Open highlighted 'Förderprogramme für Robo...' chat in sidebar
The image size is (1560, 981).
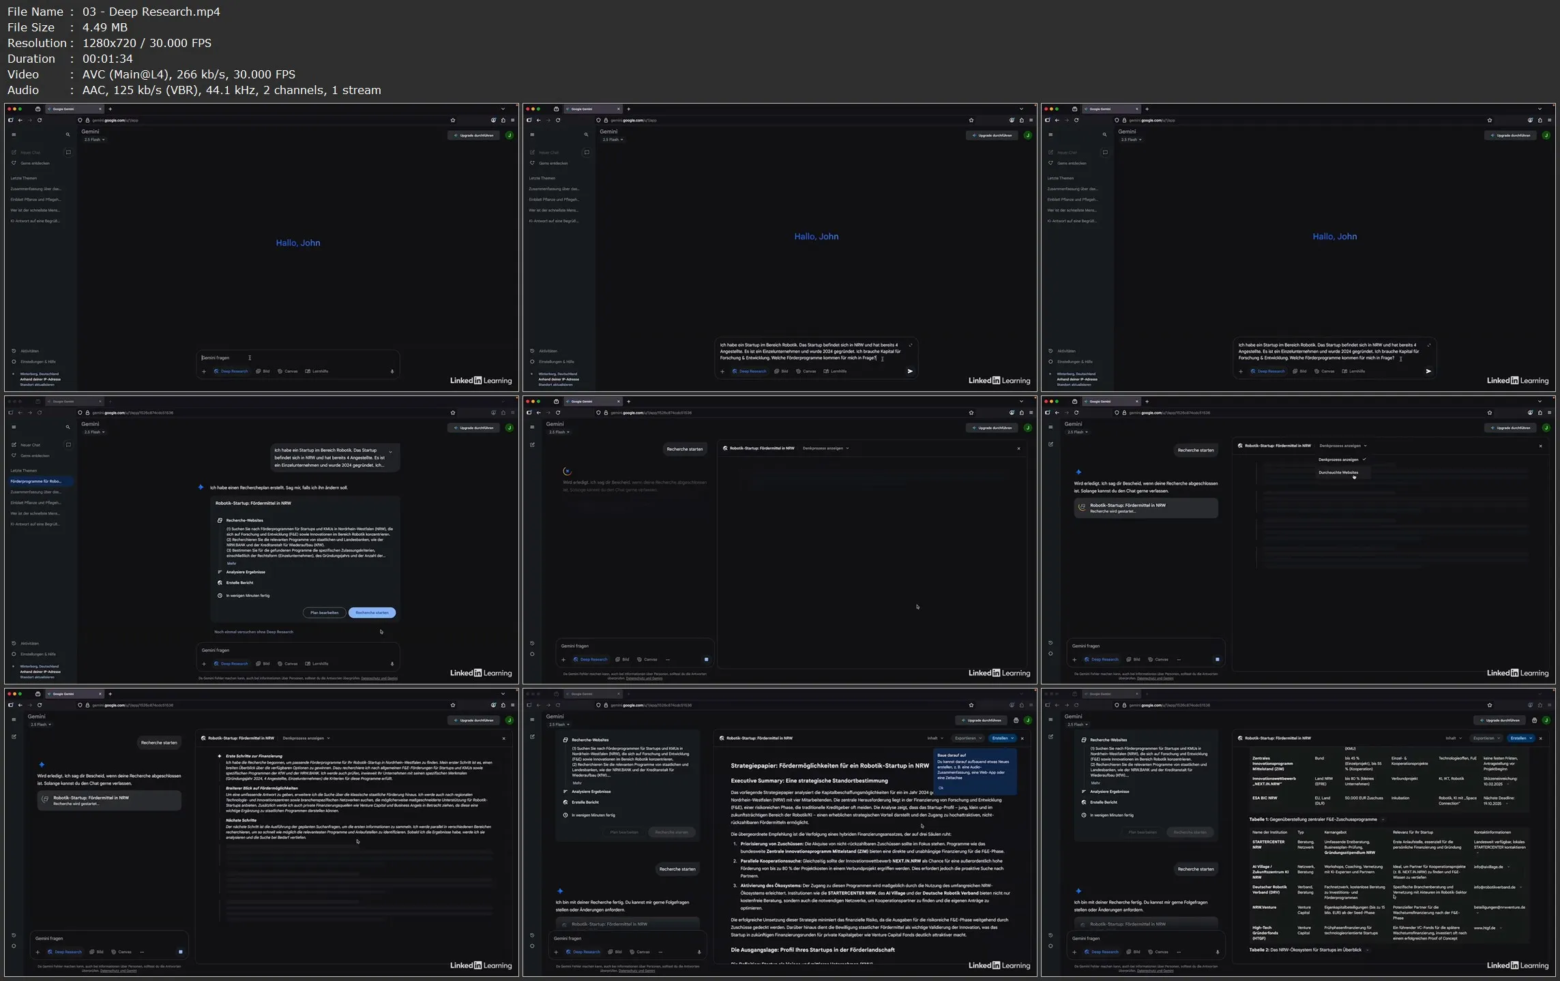(x=37, y=481)
